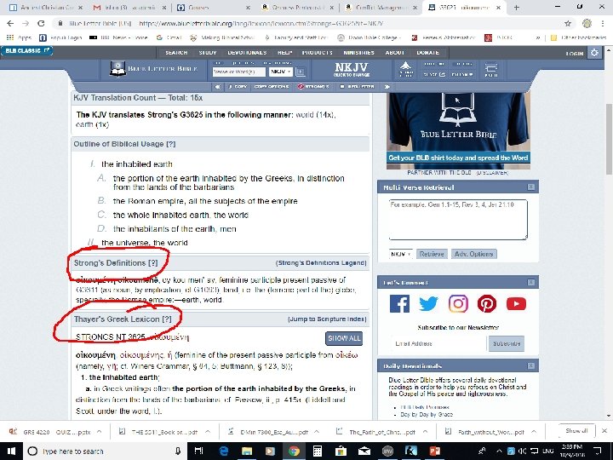The image size is (613, 460).
Task: Click the SHOW ALL button in Thayer's
Action: pos(344,338)
